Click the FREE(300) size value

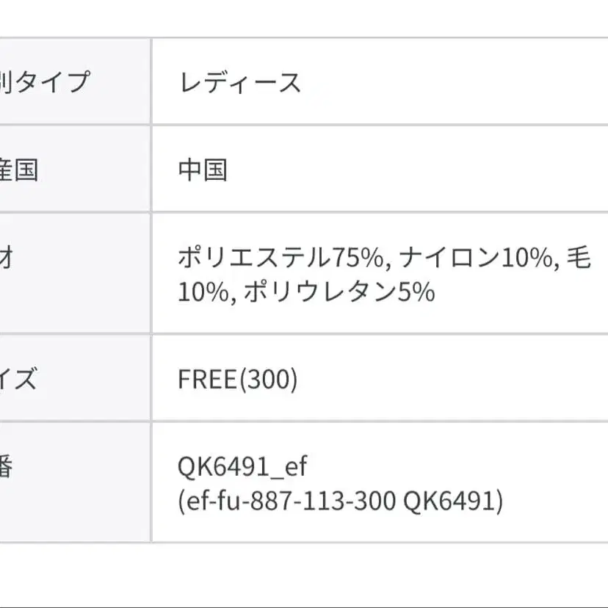[237, 380]
